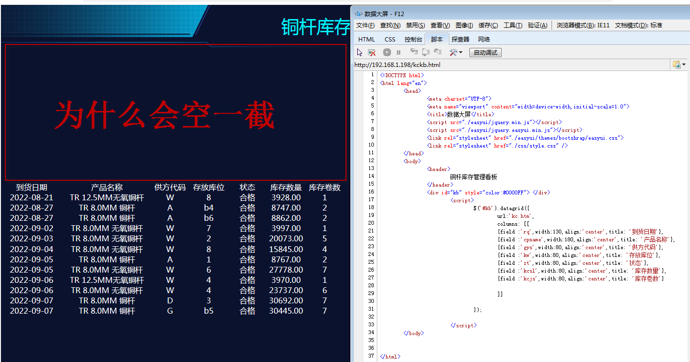Screen dimensions: 690x362
Task: Switch to the 探查器 tab
Action: [460, 39]
